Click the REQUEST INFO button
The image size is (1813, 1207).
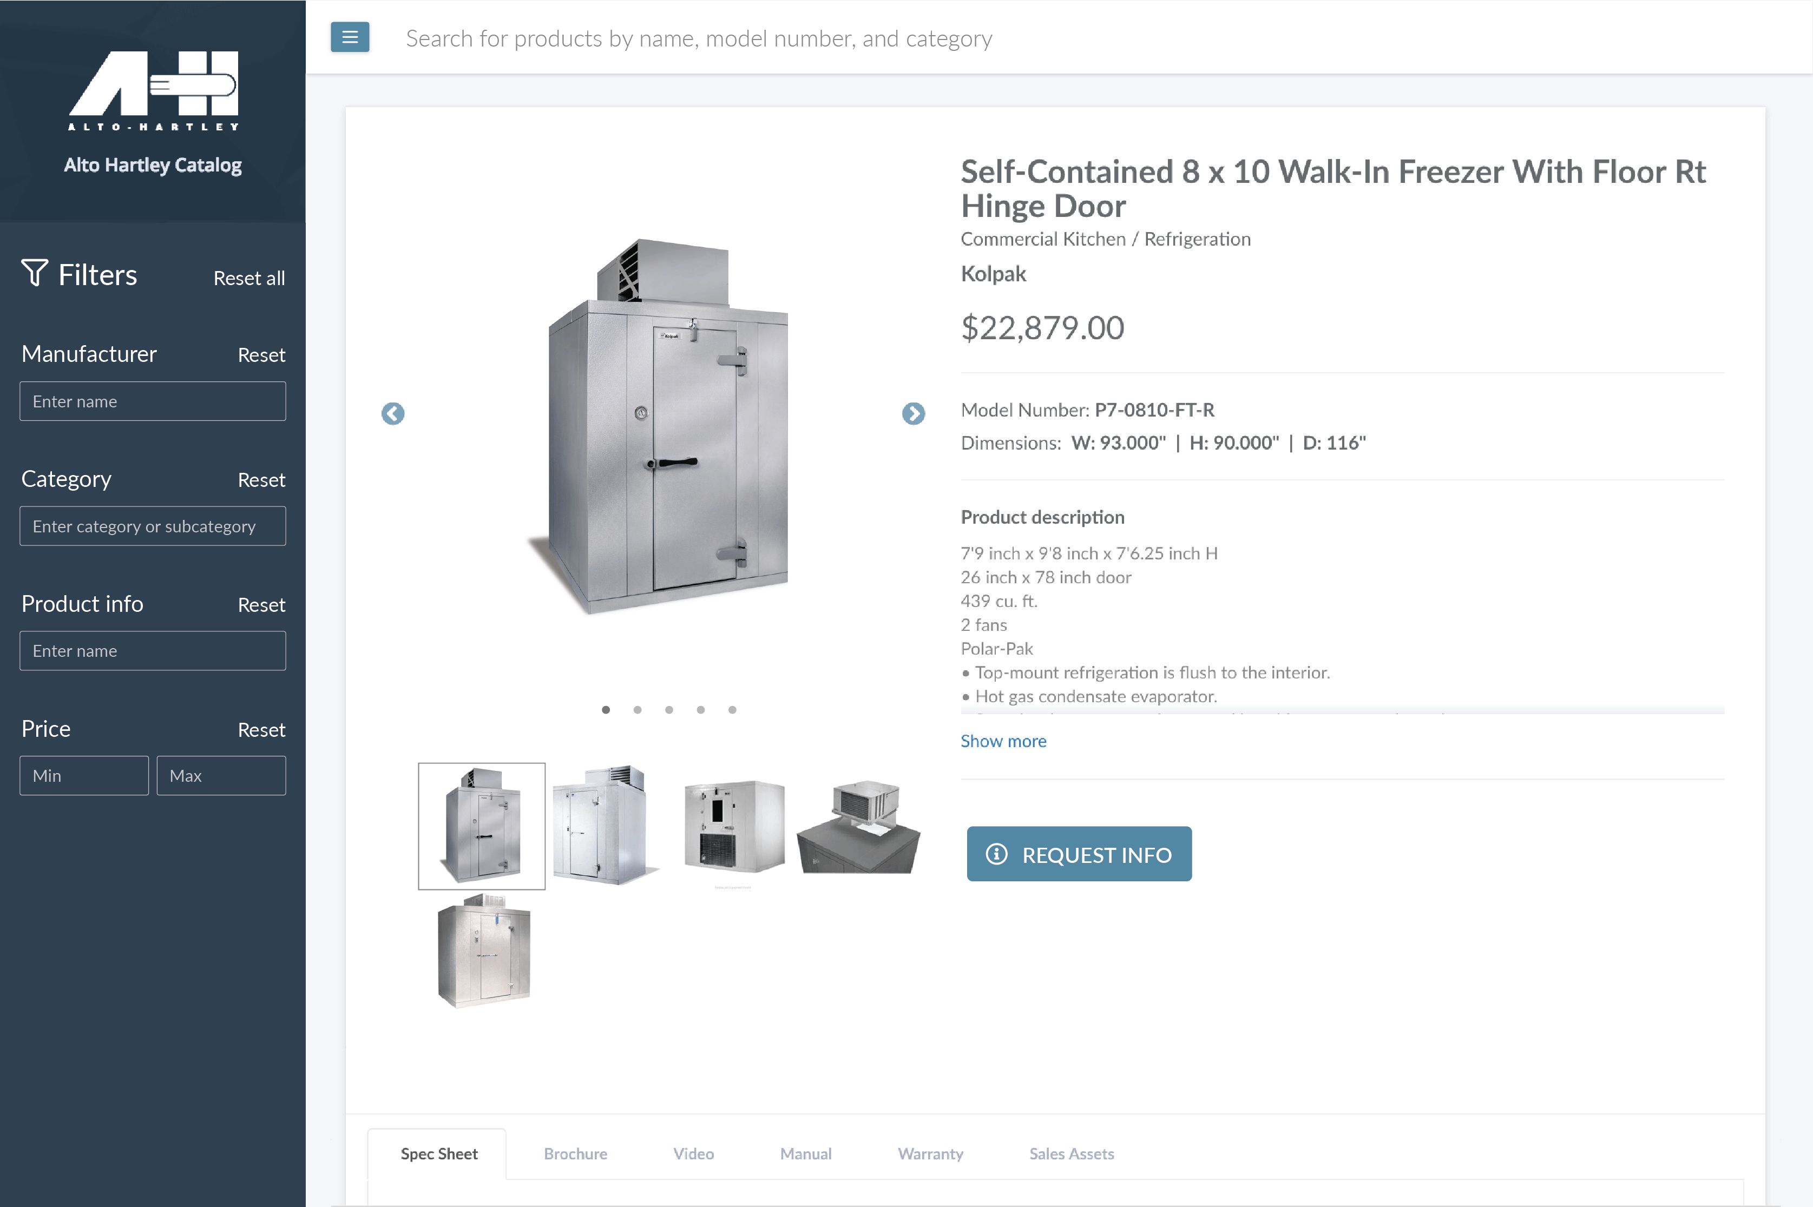click(x=1079, y=854)
